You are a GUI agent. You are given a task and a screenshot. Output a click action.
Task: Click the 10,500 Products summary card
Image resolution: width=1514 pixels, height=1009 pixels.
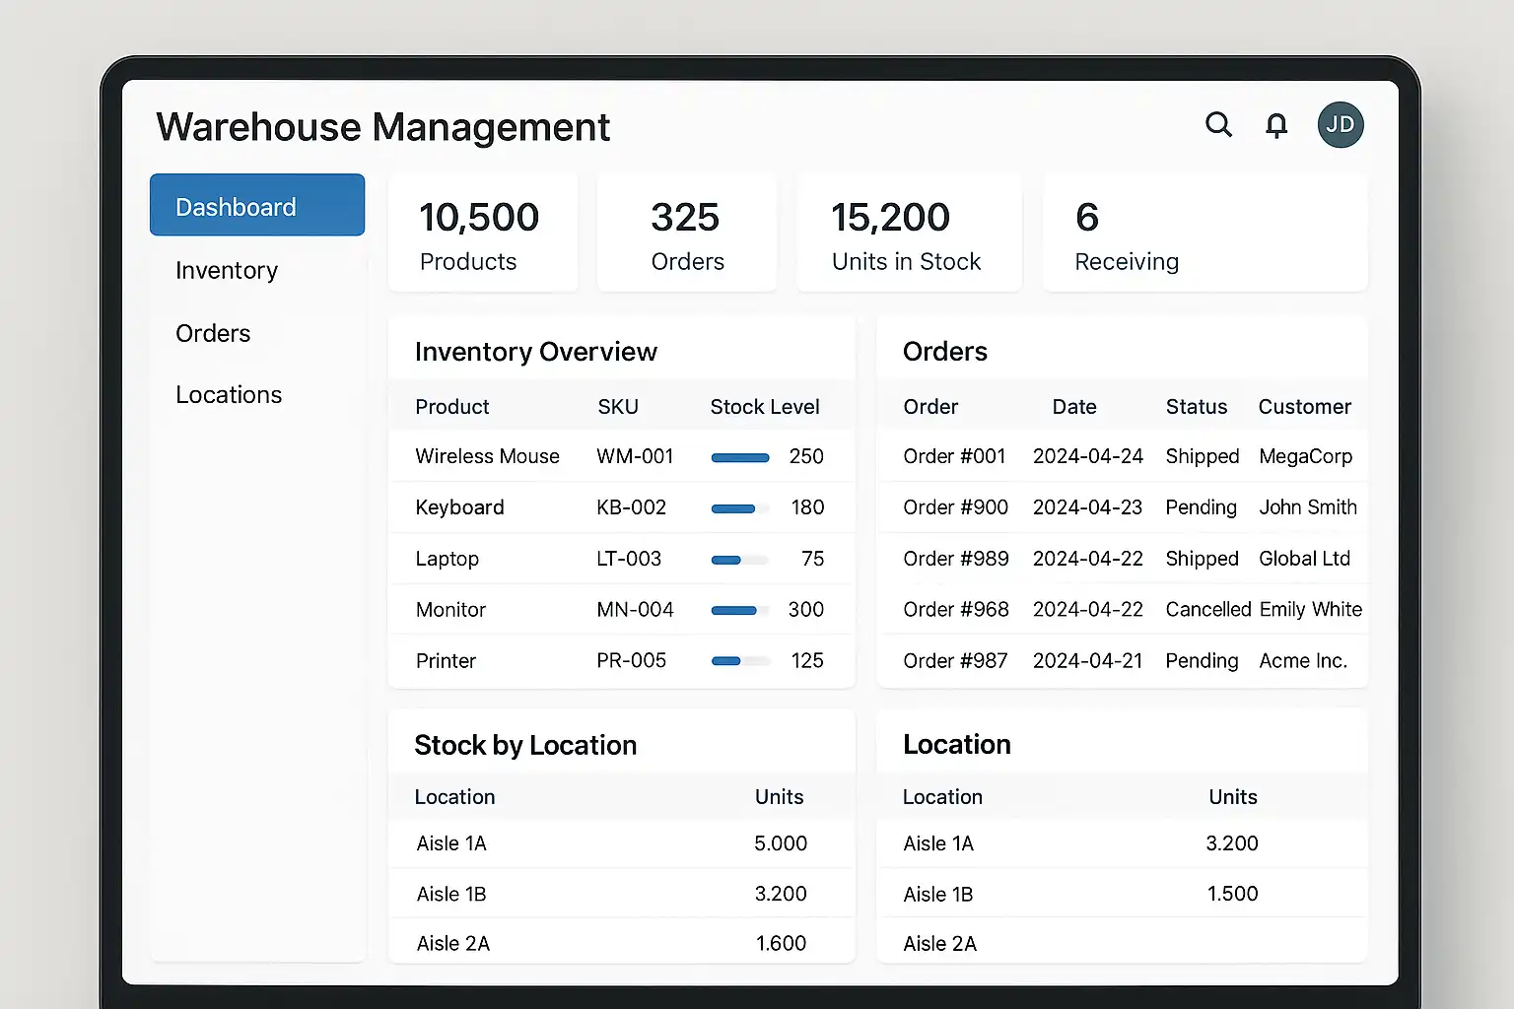pyautogui.click(x=483, y=234)
